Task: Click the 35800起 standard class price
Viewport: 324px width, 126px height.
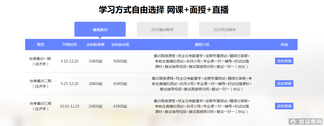Action: click(95, 61)
